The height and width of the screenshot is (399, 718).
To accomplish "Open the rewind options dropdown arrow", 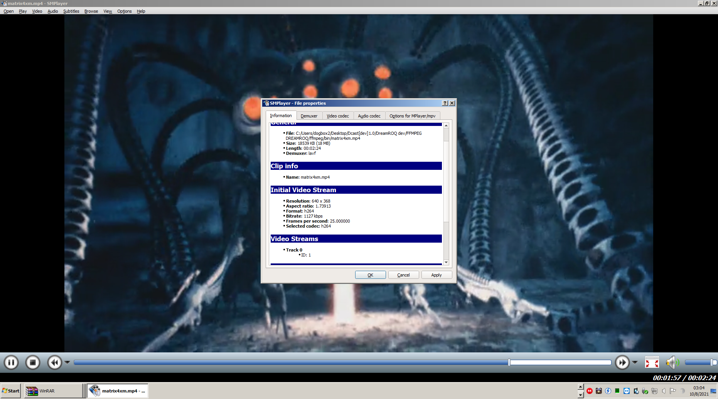I will point(67,362).
